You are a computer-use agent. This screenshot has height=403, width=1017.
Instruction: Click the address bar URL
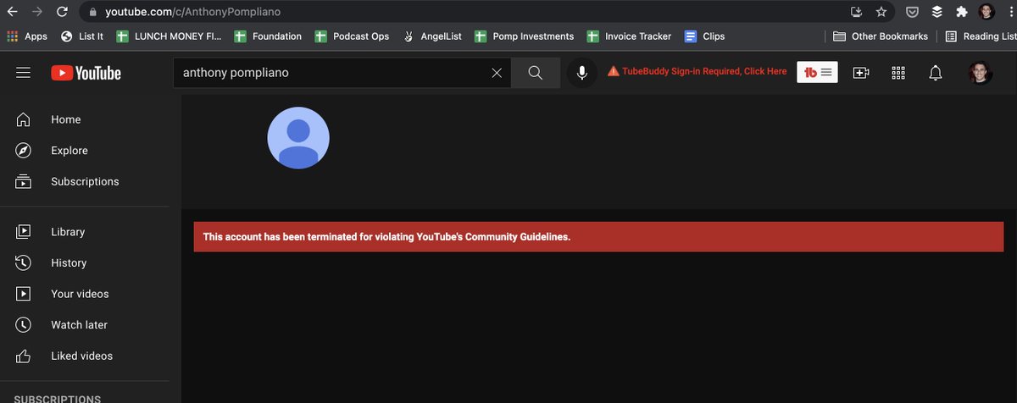click(193, 13)
